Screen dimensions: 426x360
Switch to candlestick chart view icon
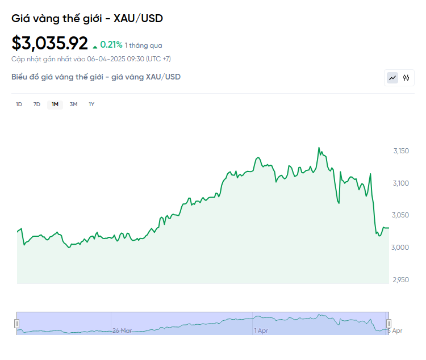406,78
